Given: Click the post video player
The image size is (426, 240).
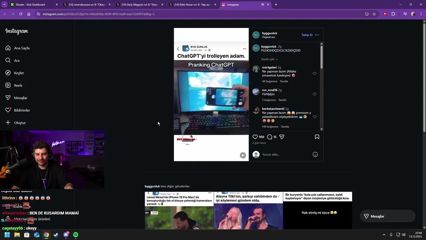Looking at the screenshot, I should (x=211, y=94).
